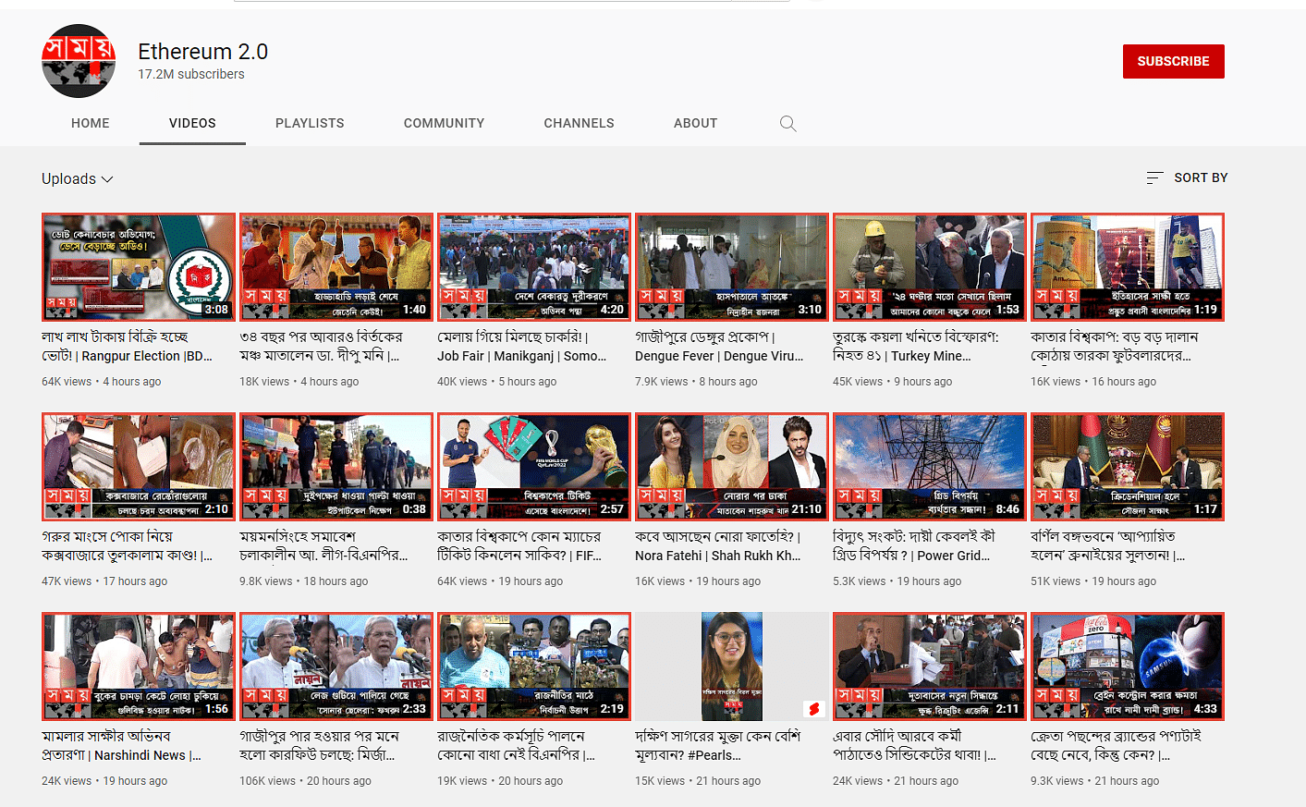This screenshot has width=1306, height=807.
Task: Play the Power Grid video thumbnail
Action: click(930, 467)
